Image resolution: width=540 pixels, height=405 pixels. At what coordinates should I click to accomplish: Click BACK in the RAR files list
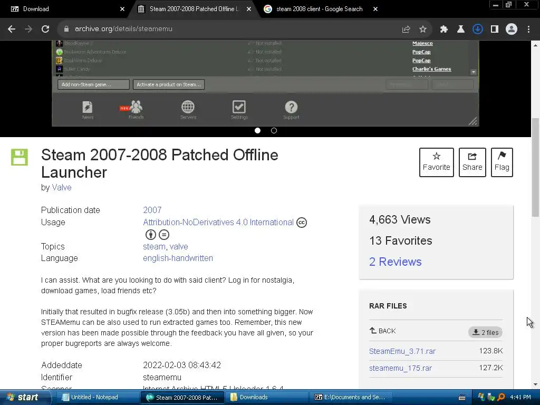click(383, 331)
